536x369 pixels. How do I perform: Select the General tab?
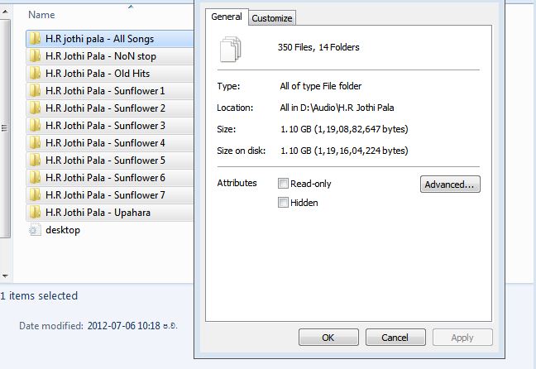pyautogui.click(x=227, y=17)
